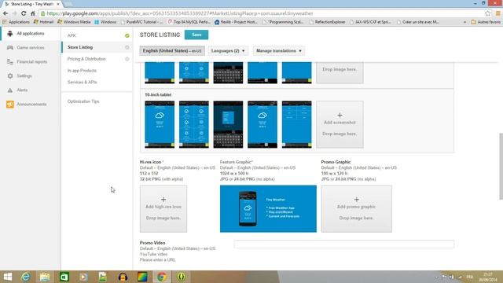
Task: Open Game services via its controller icon
Action: (x=10, y=47)
